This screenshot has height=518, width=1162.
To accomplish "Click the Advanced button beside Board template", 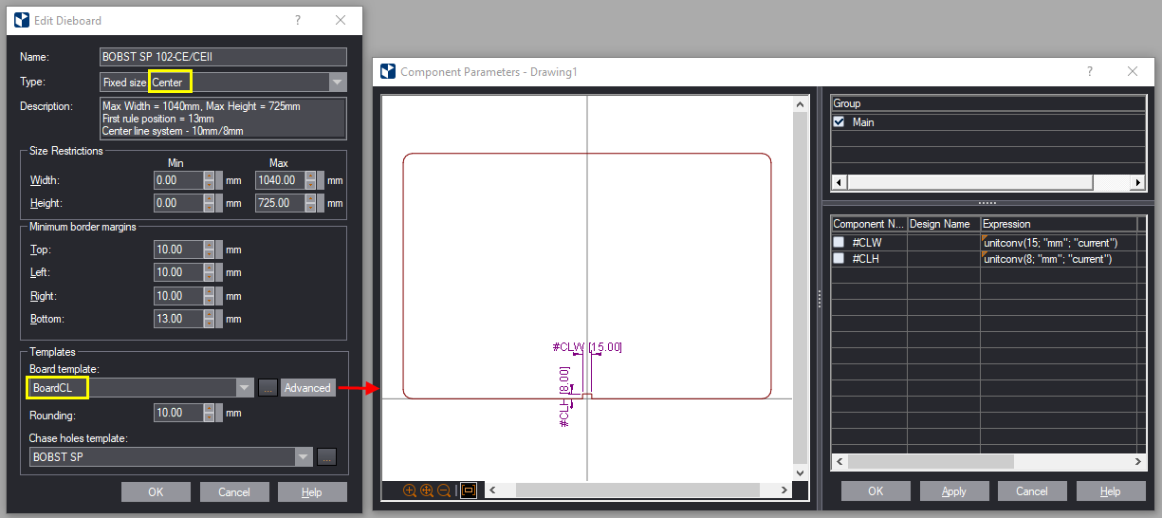I will [x=308, y=388].
